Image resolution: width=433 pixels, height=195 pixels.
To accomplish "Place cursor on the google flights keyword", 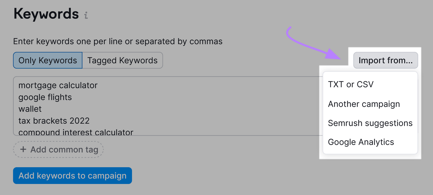I will (45, 97).
